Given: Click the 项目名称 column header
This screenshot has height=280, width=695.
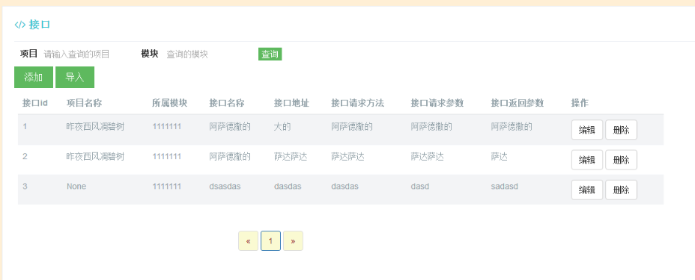Looking at the screenshot, I should tap(84, 103).
